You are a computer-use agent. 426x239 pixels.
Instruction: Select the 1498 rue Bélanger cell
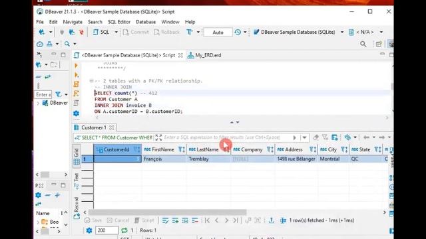click(296, 159)
